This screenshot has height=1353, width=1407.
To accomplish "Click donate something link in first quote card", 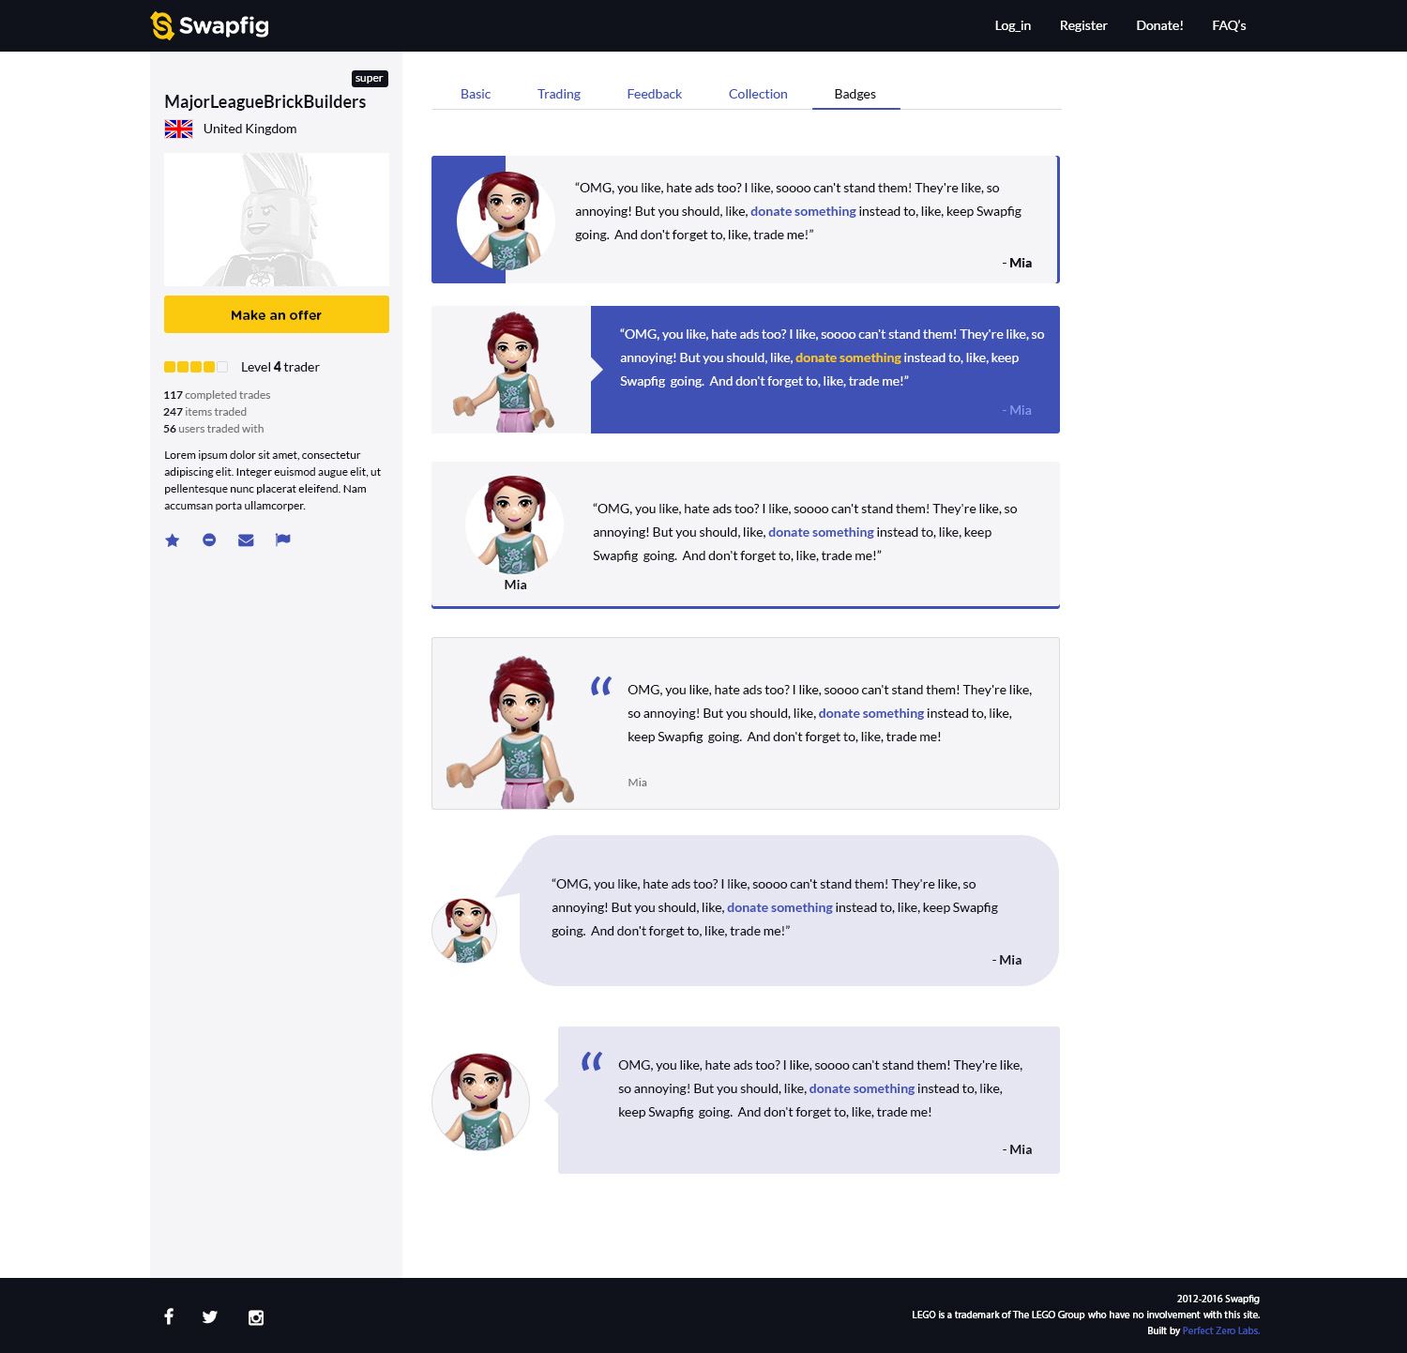I will click(803, 211).
